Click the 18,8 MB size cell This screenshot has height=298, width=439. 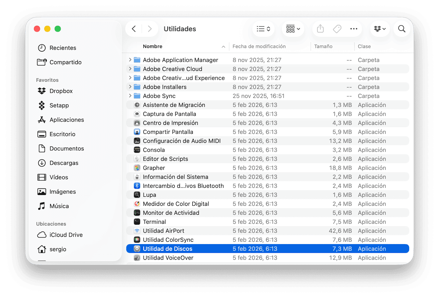click(340, 168)
